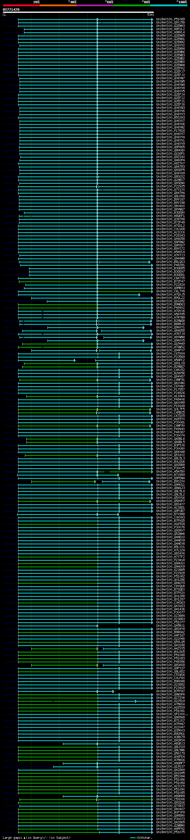
Task: Open hit UniRef100_Q2ENA5
Action: 170,35
